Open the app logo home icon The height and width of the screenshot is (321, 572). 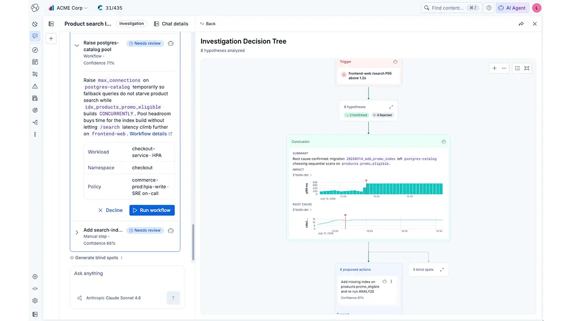tap(35, 8)
